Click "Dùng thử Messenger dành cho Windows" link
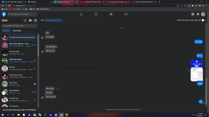The image size is (209, 117). click(x=20, y=110)
